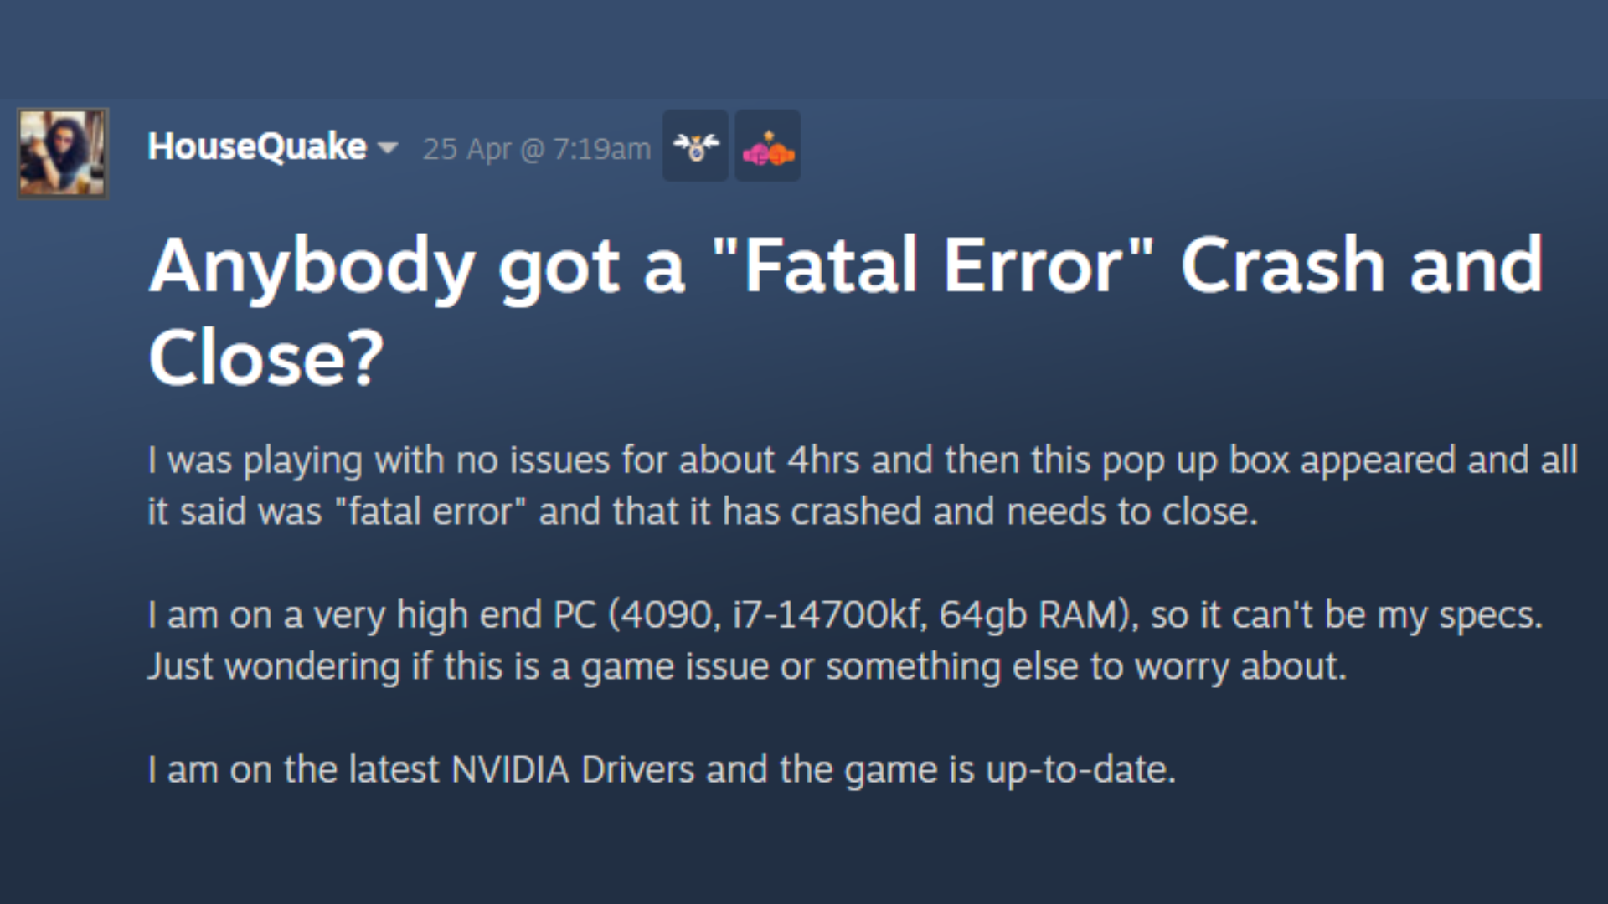Click the "NVIDIA Drivers" text
The image size is (1608, 904).
click(573, 770)
